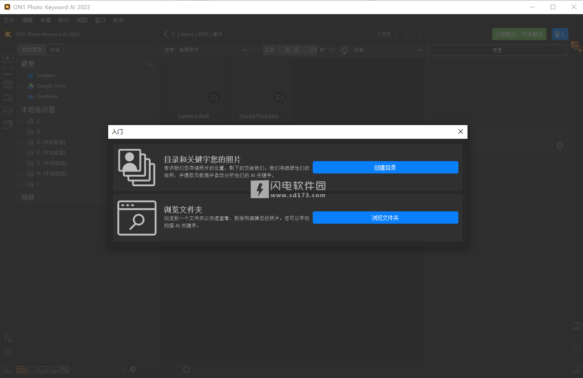Open the 信息 panel tab
Image resolution: width=583 pixels, height=378 pixels.
tap(497, 50)
